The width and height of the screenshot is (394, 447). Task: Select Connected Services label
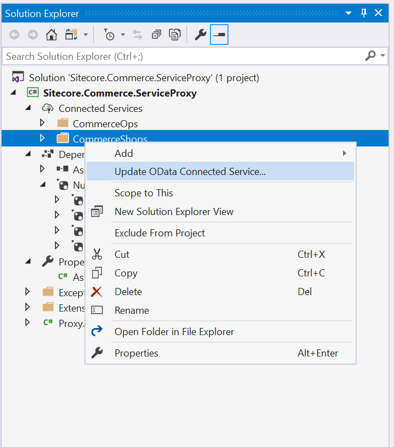tap(100, 109)
